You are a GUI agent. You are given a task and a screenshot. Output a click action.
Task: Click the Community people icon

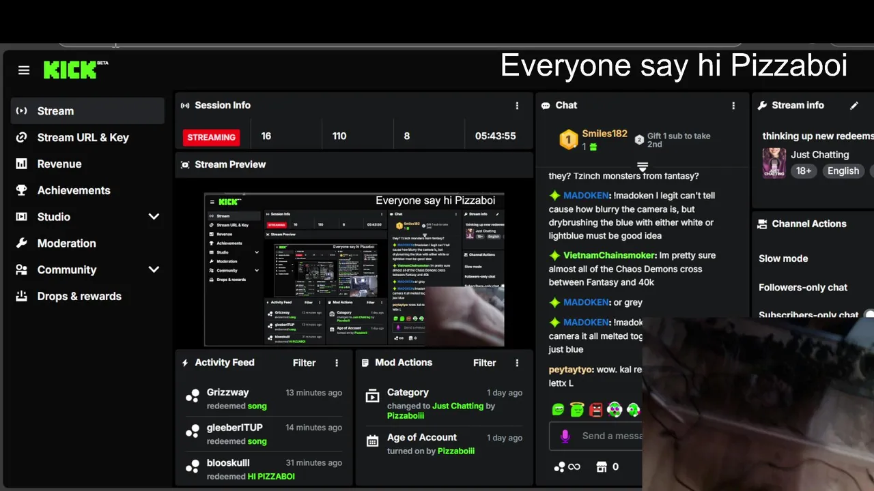pyautogui.click(x=22, y=270)
